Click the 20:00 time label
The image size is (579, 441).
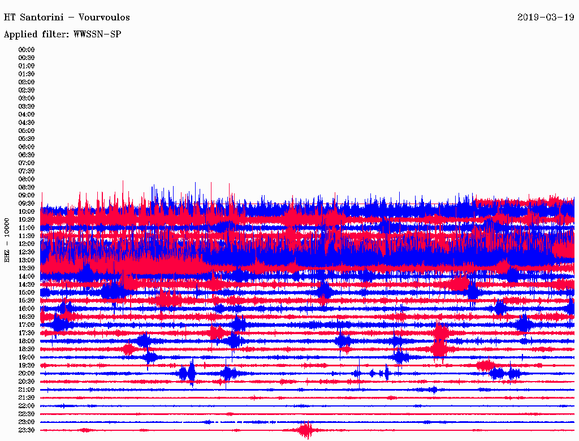point(27,373)
